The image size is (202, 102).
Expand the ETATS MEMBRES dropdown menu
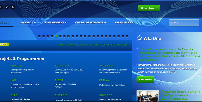(x=55, y=23)
